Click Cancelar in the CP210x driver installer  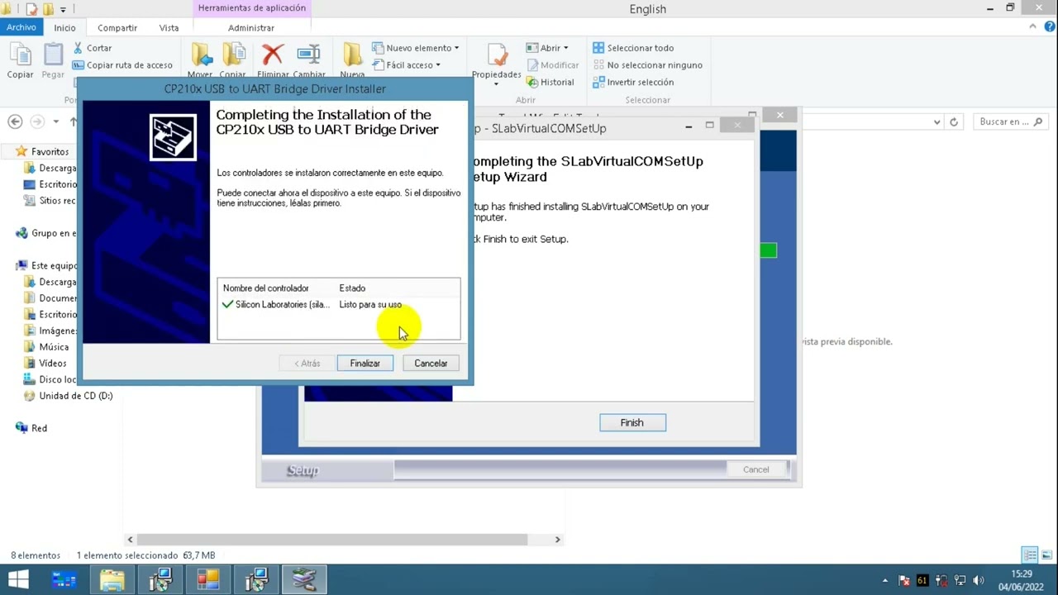click(431, 364)
